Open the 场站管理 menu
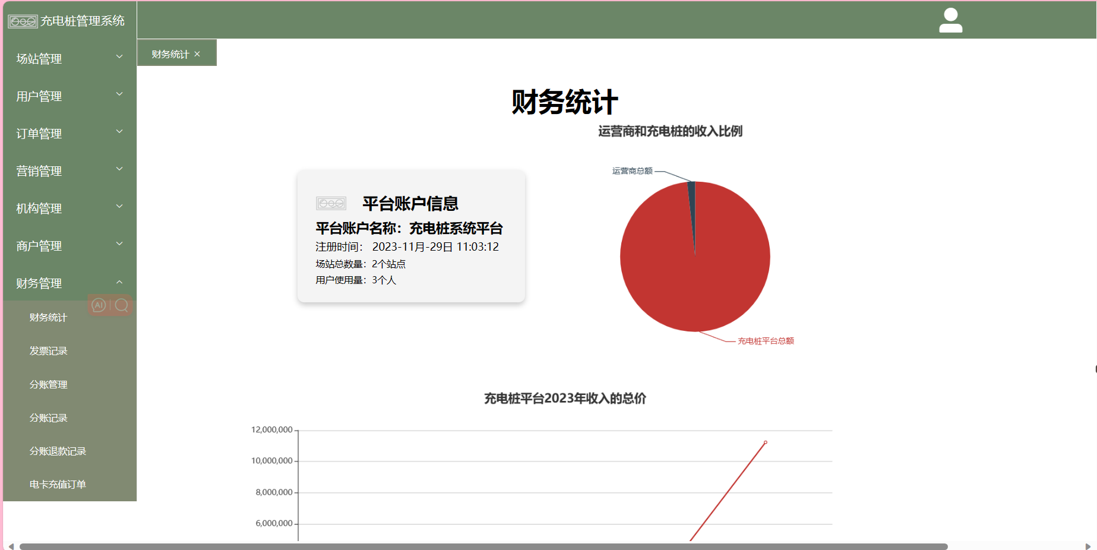The width and height of the screenshot is (1097, 550). point(70,58)
